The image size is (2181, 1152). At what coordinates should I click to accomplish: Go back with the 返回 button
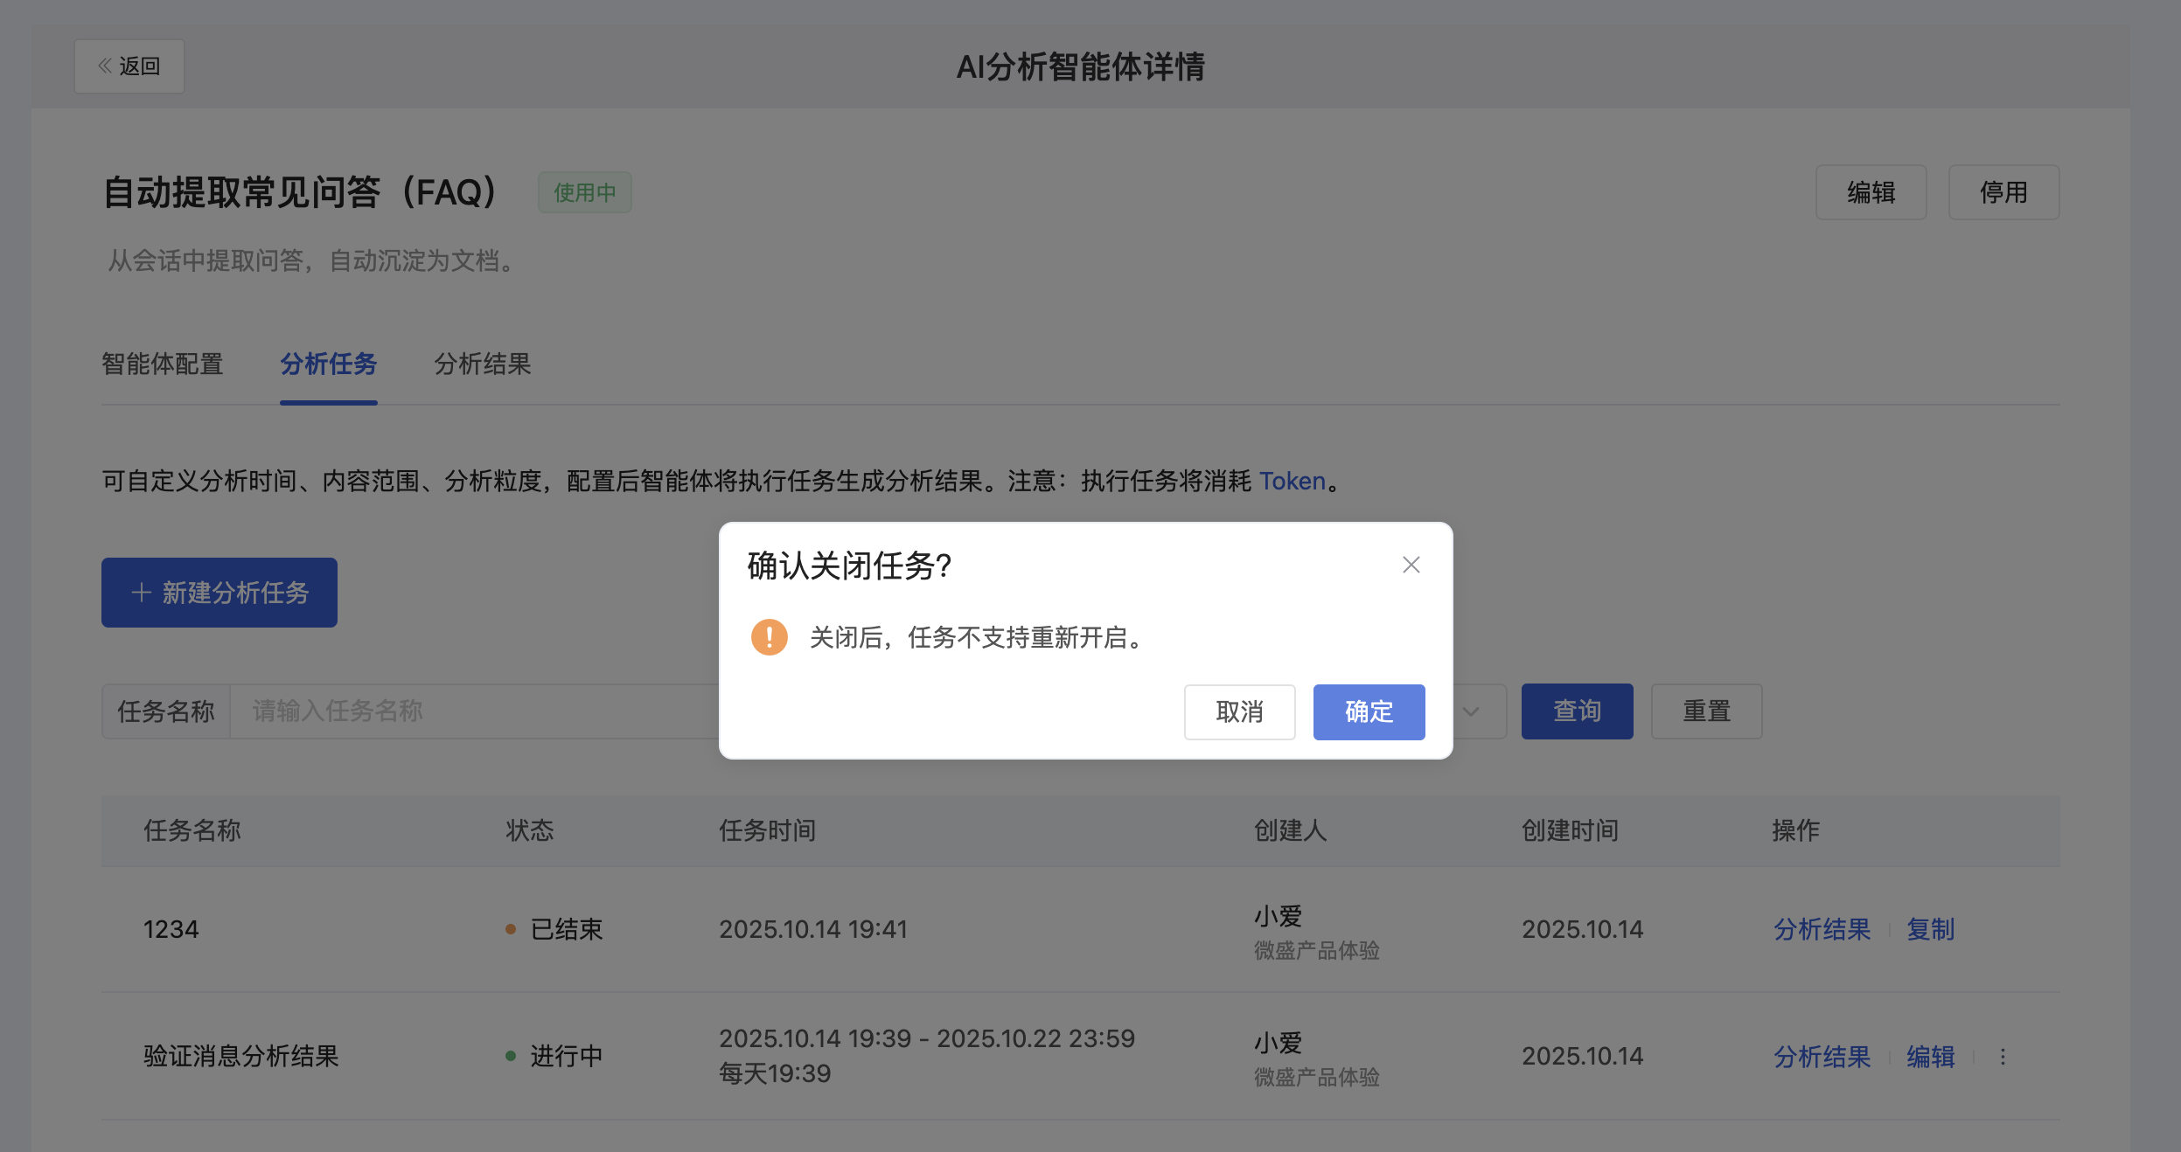click(129, 66)
